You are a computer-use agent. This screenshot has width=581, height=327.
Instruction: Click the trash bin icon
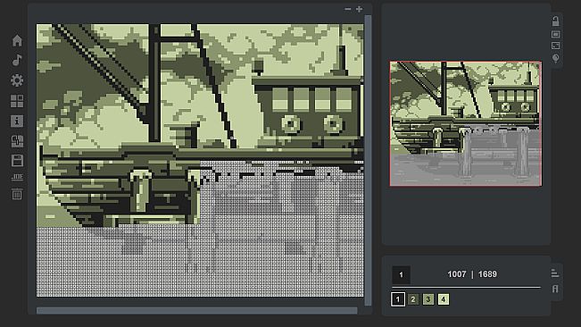[x=17, y=194]
